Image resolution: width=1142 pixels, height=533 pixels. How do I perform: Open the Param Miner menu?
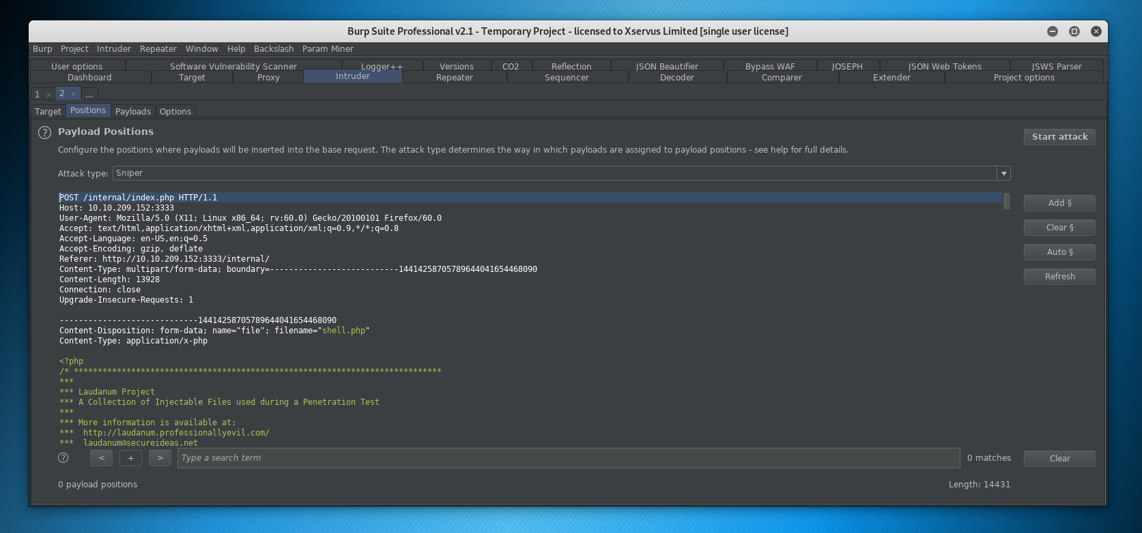pyautogui.click(x=328, y=49)
